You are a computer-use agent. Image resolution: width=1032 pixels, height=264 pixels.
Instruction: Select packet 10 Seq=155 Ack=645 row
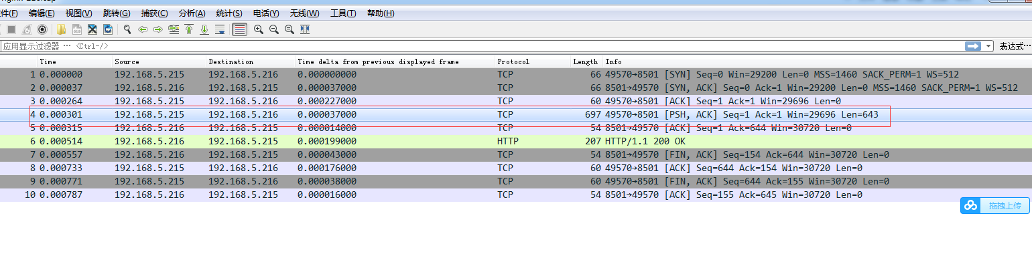(x=516, y=194)
